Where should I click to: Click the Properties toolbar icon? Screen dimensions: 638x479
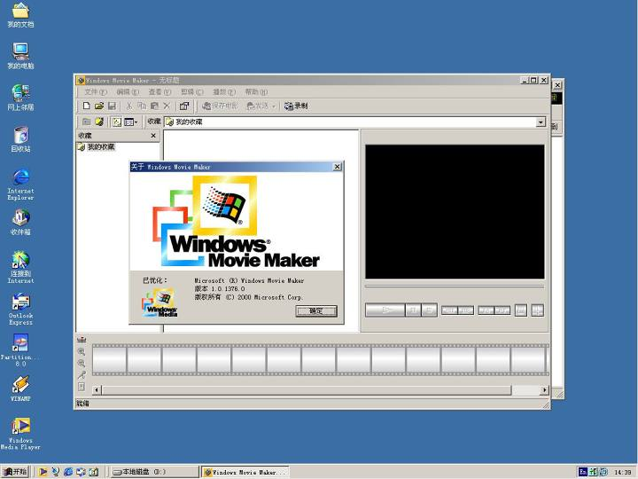coord(184,106)
